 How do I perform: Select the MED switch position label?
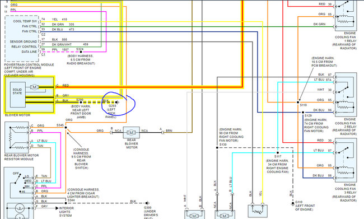click(28, 181)
